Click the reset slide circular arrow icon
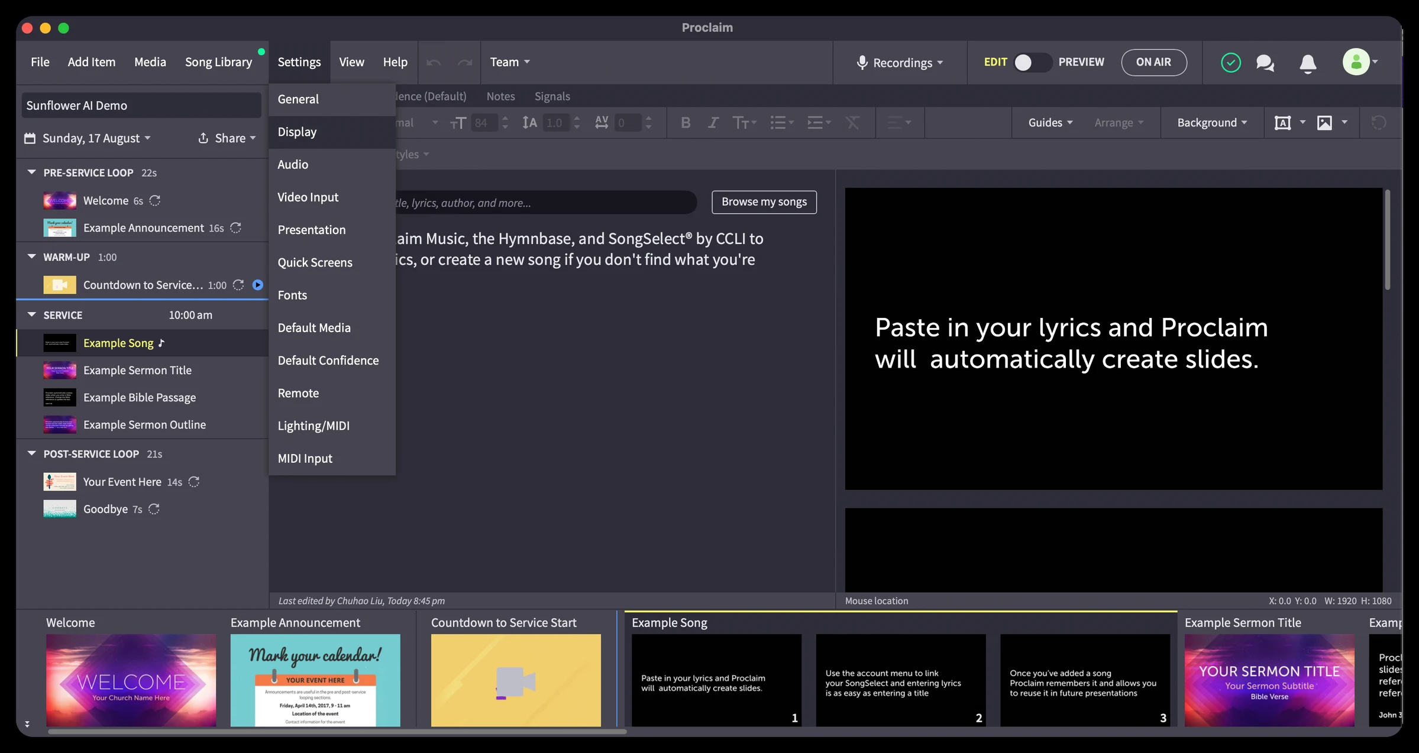 pos(1378,122)
